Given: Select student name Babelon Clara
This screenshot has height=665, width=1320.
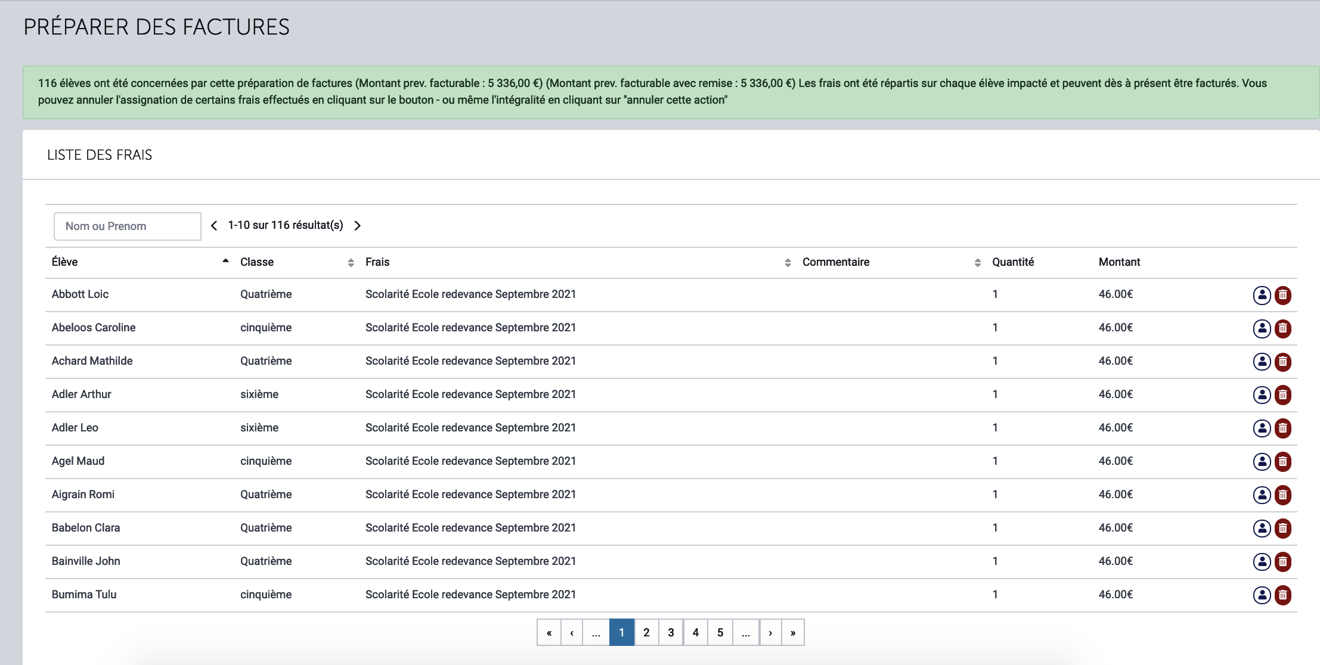Looking at the screenshot, I should [x=86, y=528].
